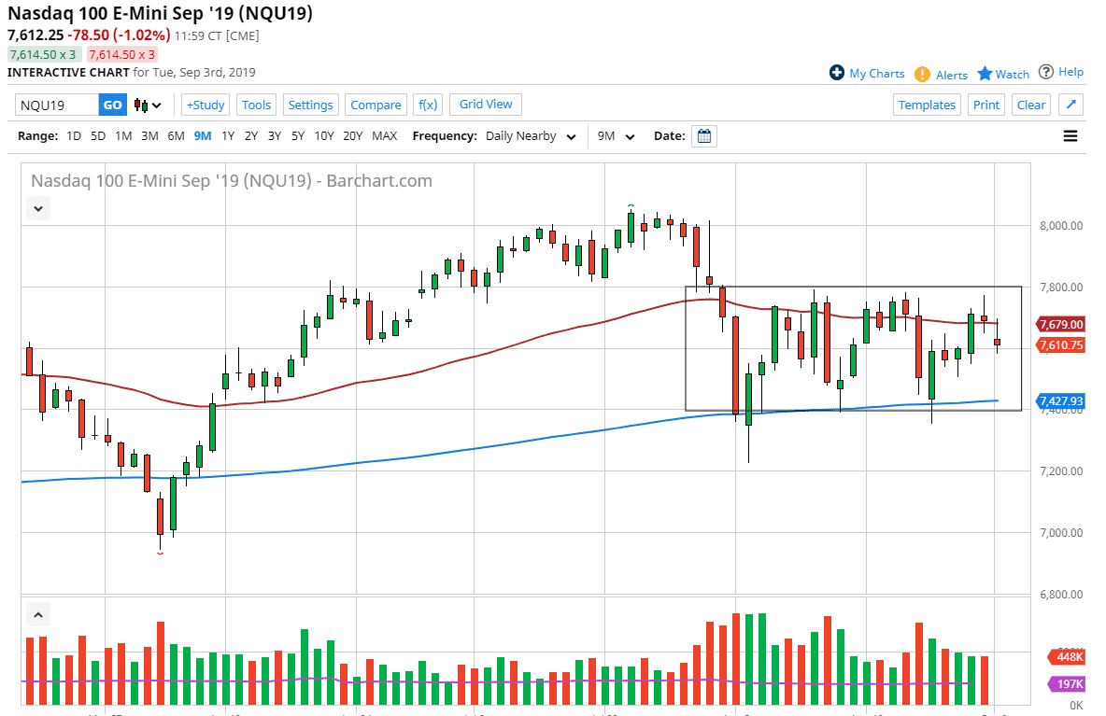This screenshot has height=716, width=1106.
Task: Open the calendar date picker icon
Action: pyautogui.click(x=703, y=135)
